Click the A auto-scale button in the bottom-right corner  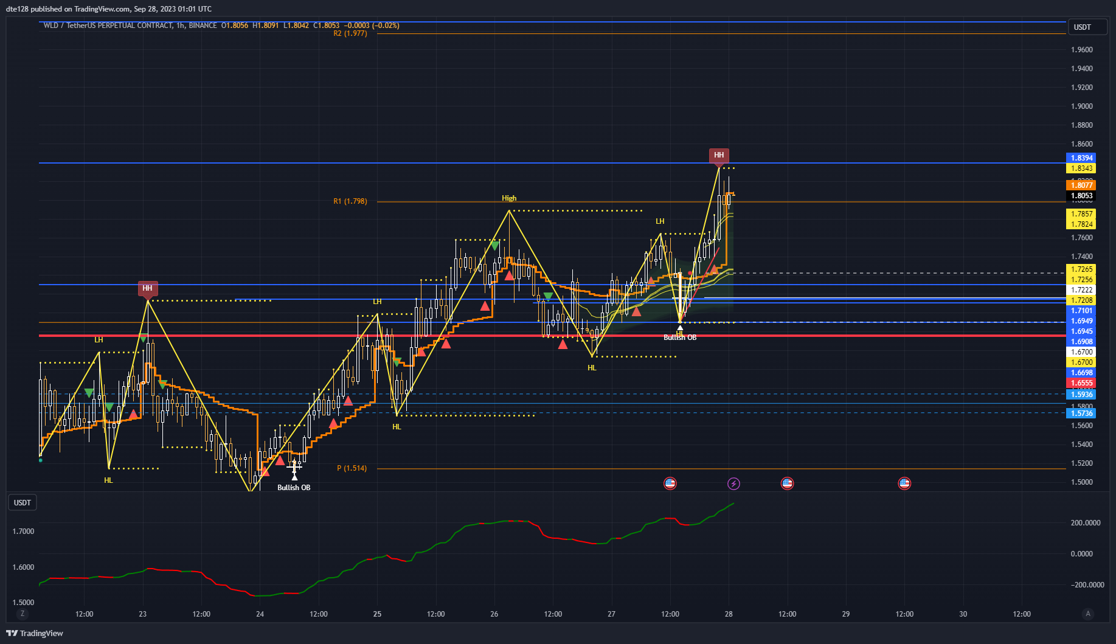click(1088, 614)
